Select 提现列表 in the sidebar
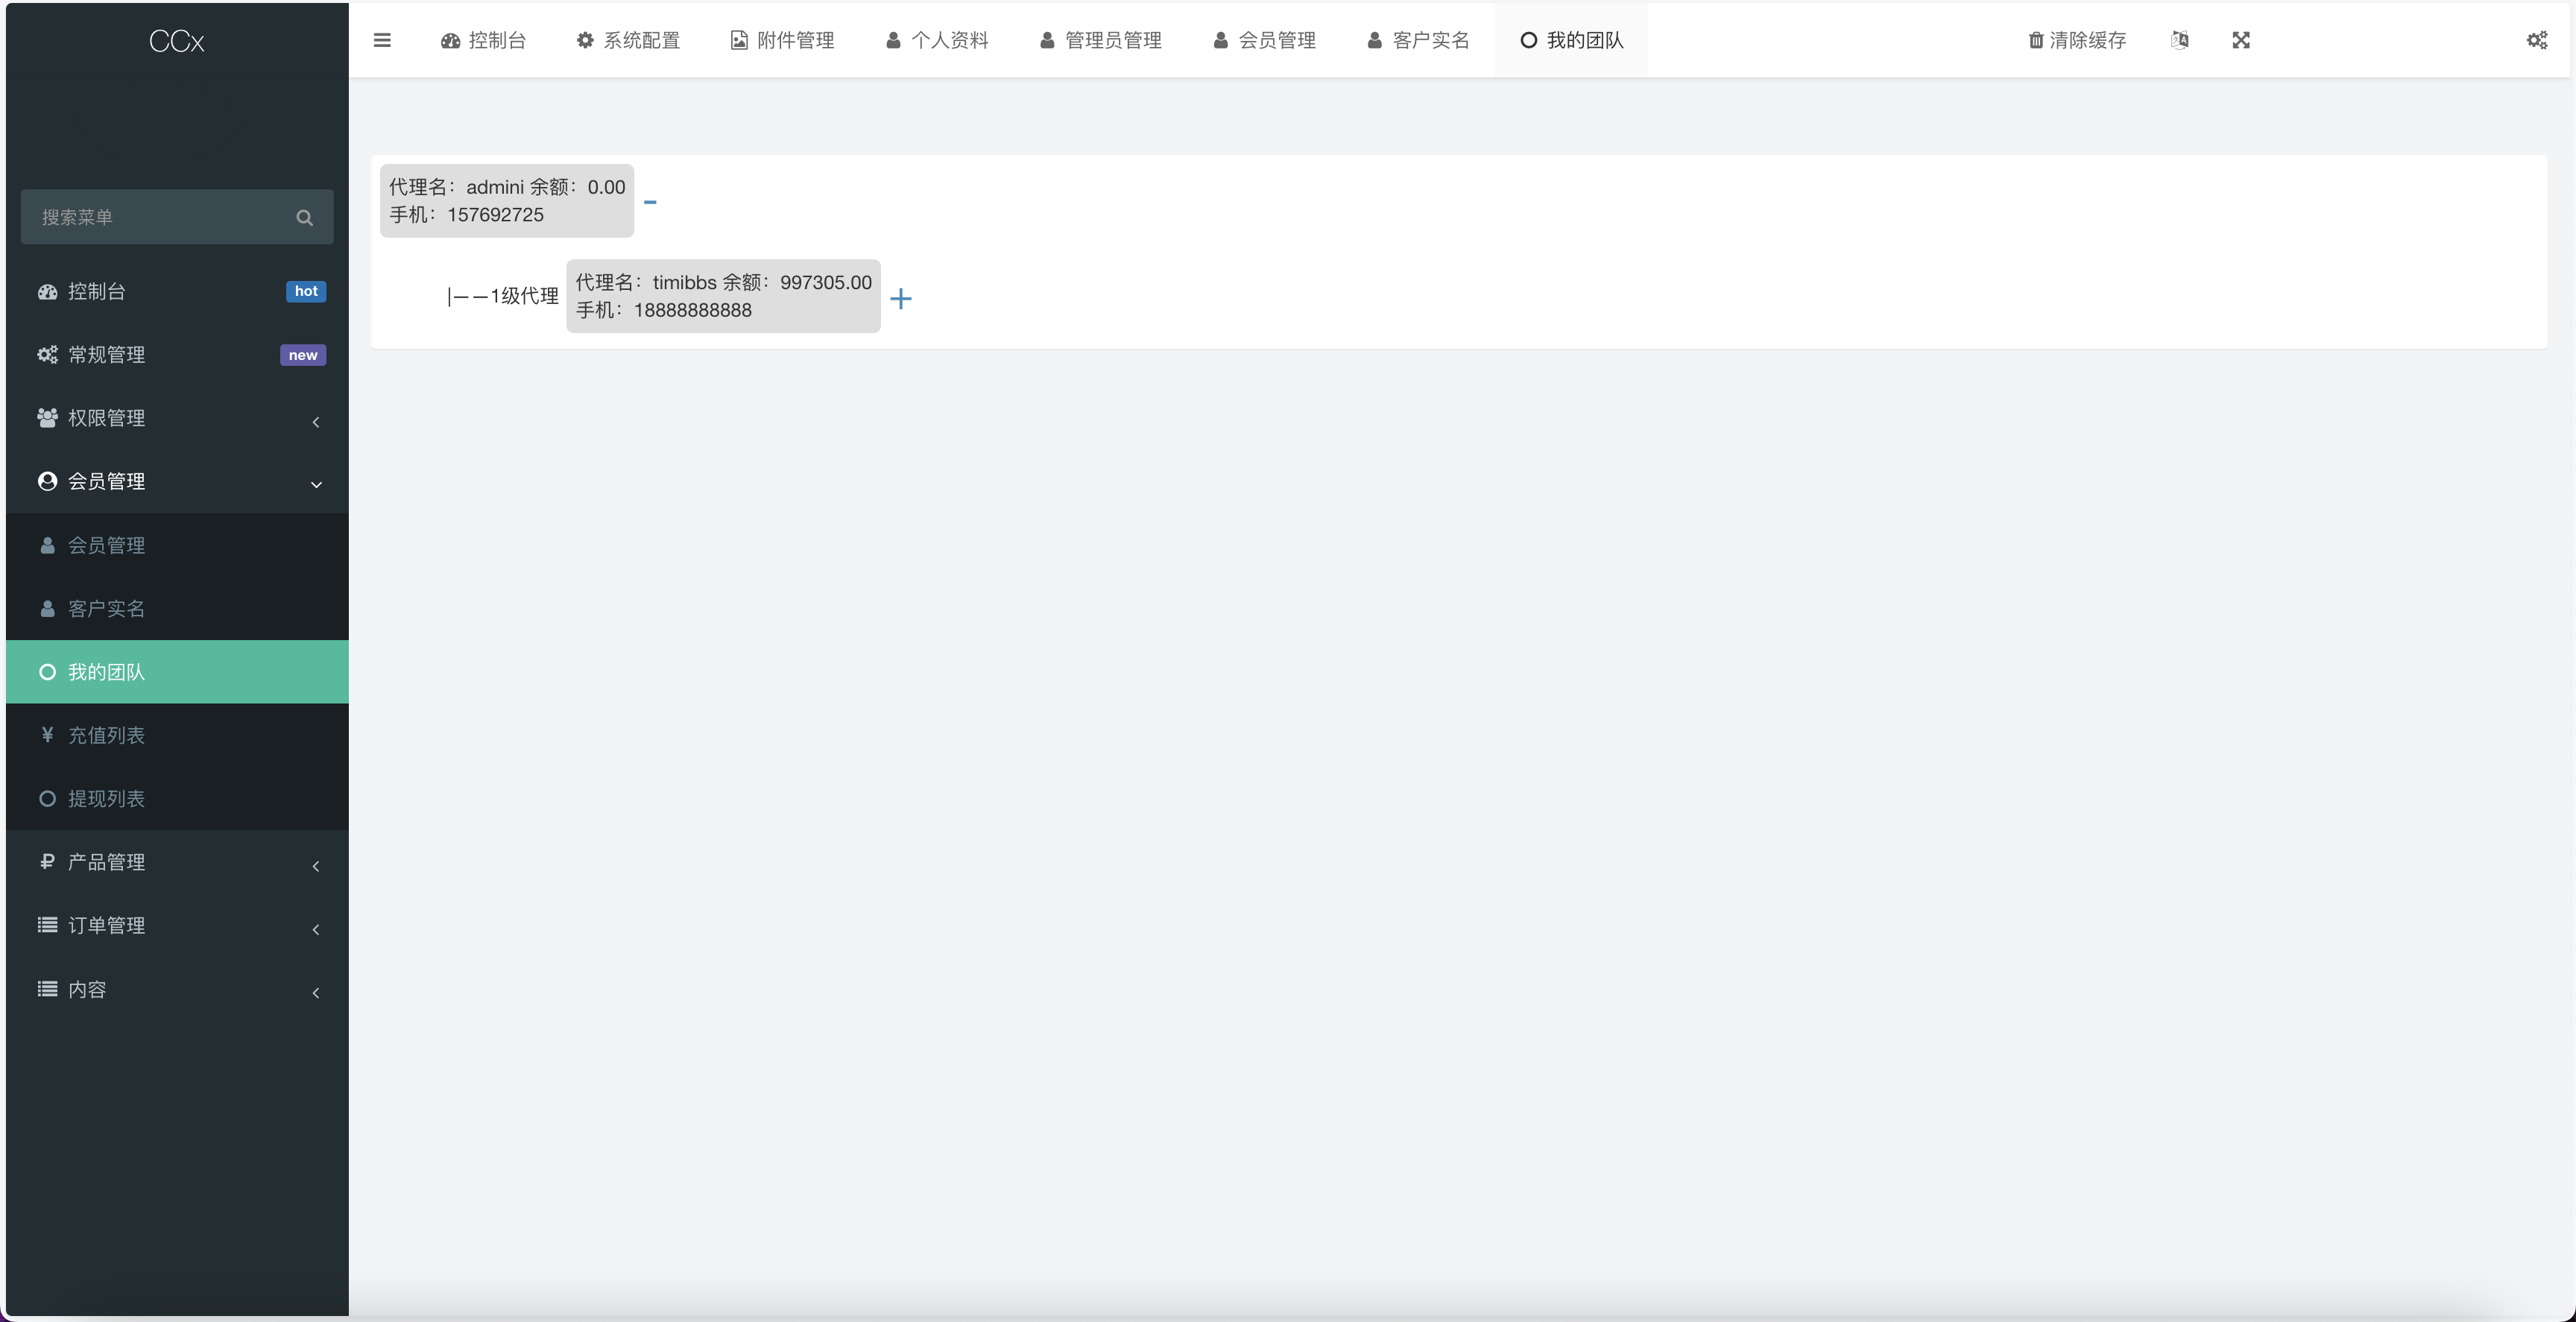The image size is (2576, 1322). coord(105,798)
